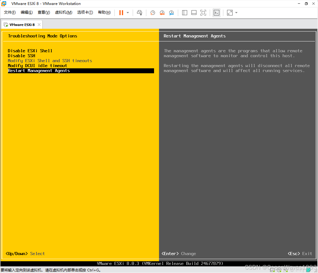
Task: Select Modify DCUI idle timeout
Action: 37,66
